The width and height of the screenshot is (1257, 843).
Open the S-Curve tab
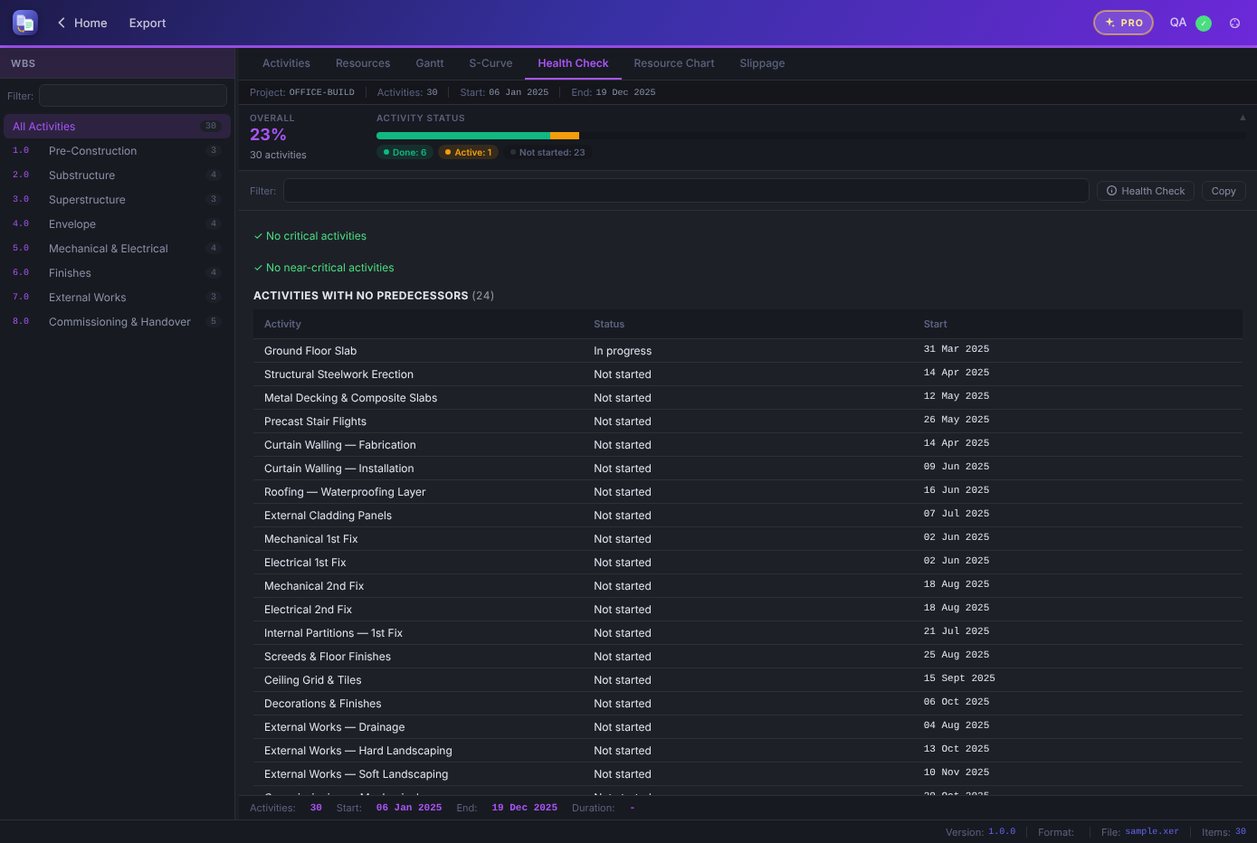click(x=490, y=63)
